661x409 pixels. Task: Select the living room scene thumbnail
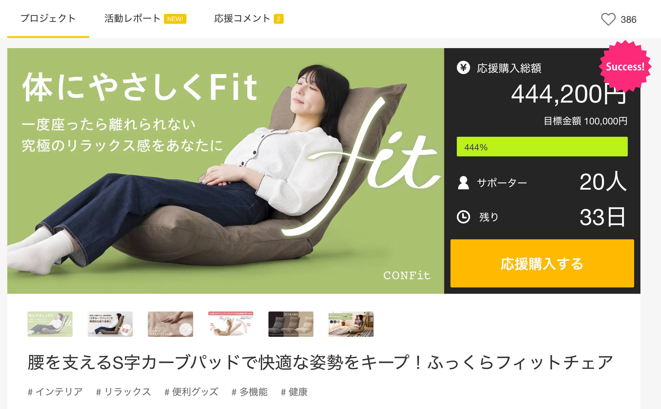click(351, 324)
